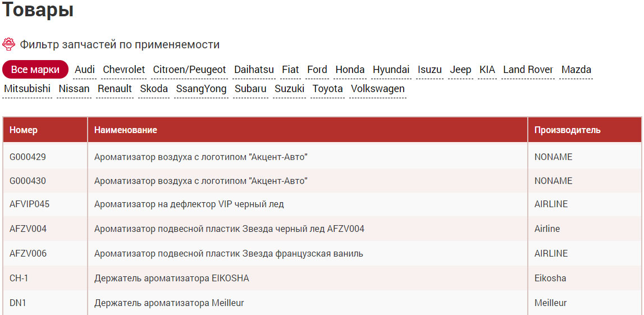Screen dimensions: 644x315
Task: Select the Mazda brand link
Action: [x=576, y=70]
